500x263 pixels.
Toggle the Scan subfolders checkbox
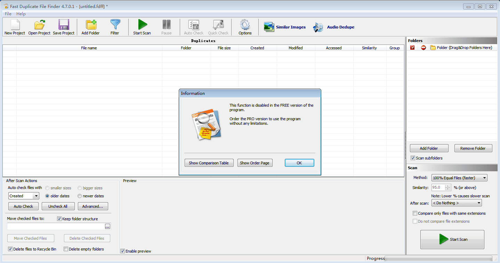point(413,158)
